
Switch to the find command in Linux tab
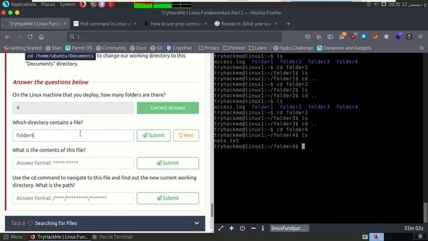(106, 24)
